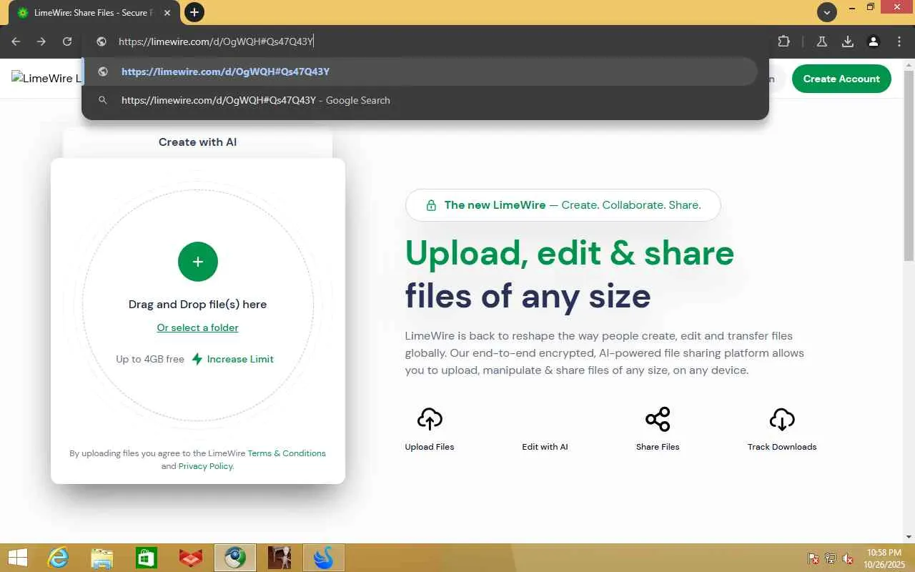This screenshot has width=915, height=572.
Task: Click the new LimeWire announcement pill
Action: click(563, 205)
